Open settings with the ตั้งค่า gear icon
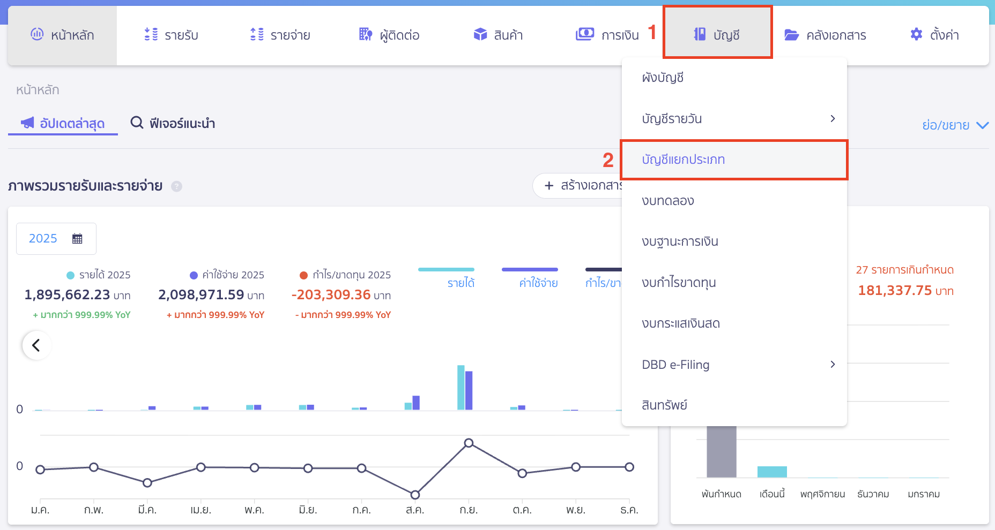This screenshot has height=530, width=995. pyautogui.click(x=916, y=34)
